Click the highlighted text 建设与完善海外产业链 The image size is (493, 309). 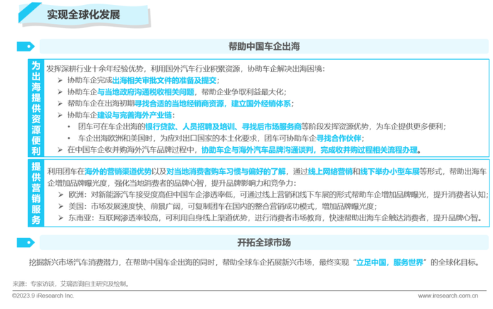click(135, 115)
